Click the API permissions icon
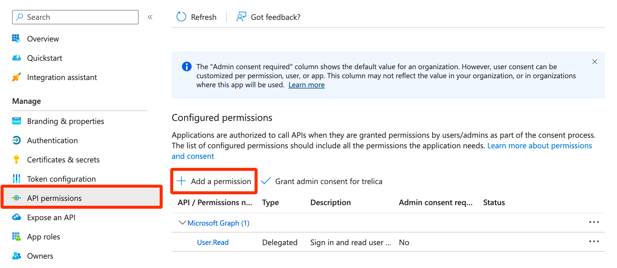 (x=16, y=198)
